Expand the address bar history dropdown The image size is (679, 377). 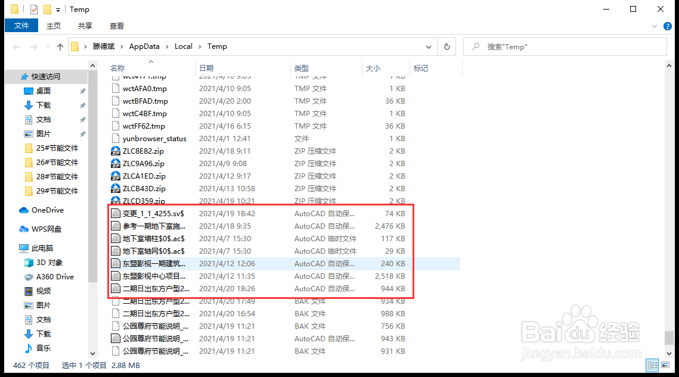click(x=428, y=46)
